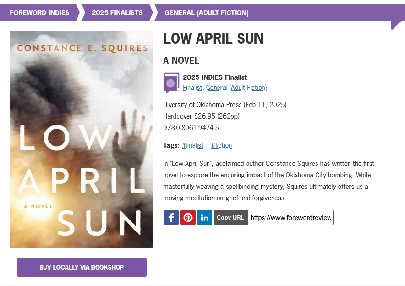Viewport: 405px width, 286px height.
Task: Click the 2025 INDIES Finalist heading
Action: (x=215, y=77)
